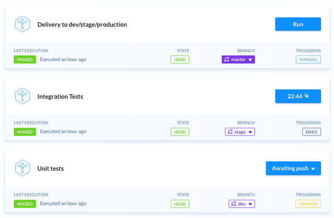This screenshot has width=334, height=218.
Task: Click the Delivery pipeline hexagon icon
Action: [22, 24]
